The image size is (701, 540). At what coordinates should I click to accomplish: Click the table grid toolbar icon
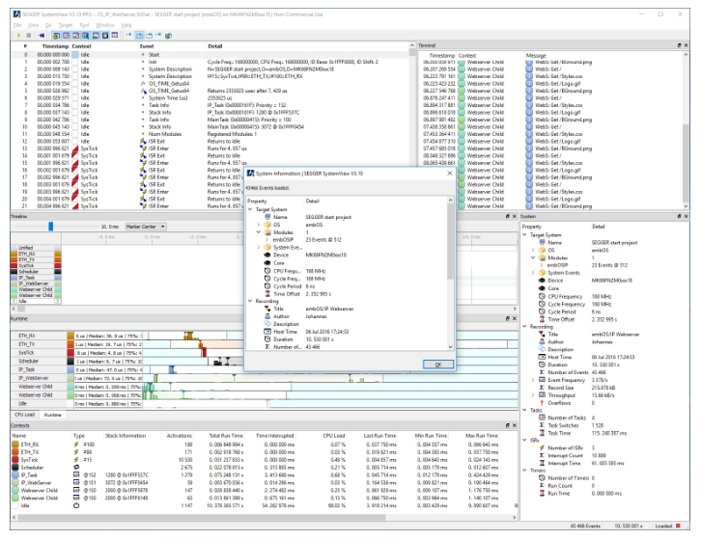coord(115,35)
